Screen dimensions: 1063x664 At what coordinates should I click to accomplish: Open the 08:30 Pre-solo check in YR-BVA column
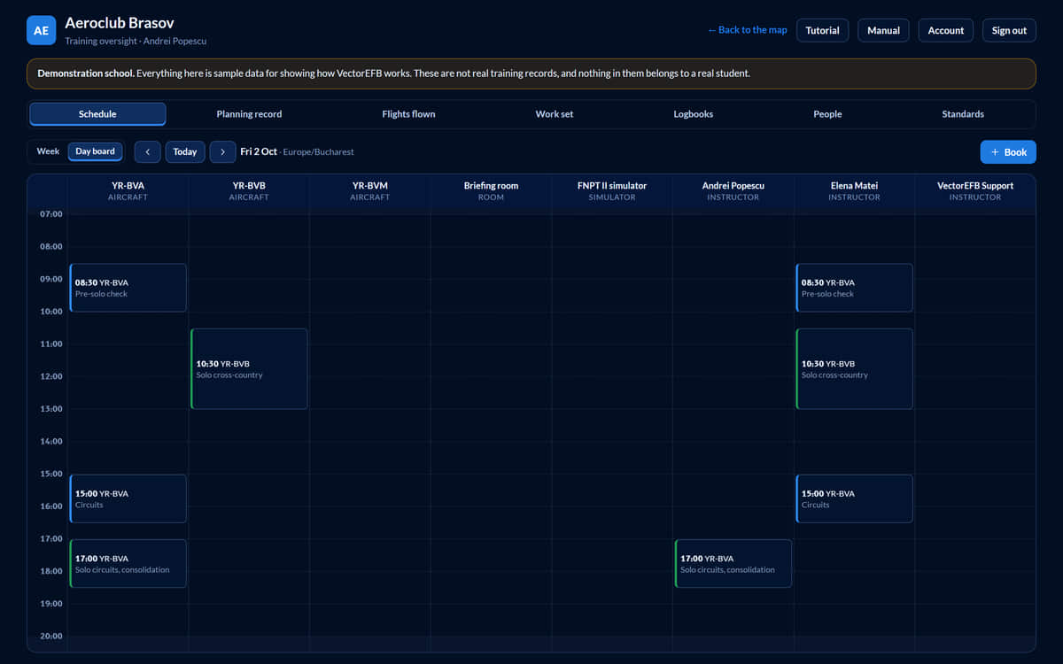[x=128, y=288]
